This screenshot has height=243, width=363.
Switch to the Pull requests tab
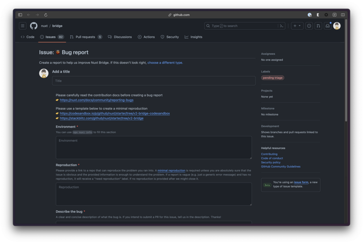(x=86, y=37)
